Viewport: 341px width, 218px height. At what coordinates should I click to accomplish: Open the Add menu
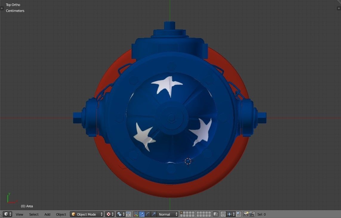tap(47, 214)
